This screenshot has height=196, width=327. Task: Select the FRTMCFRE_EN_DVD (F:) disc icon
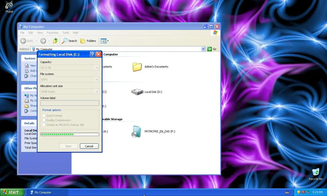[136, 131]
